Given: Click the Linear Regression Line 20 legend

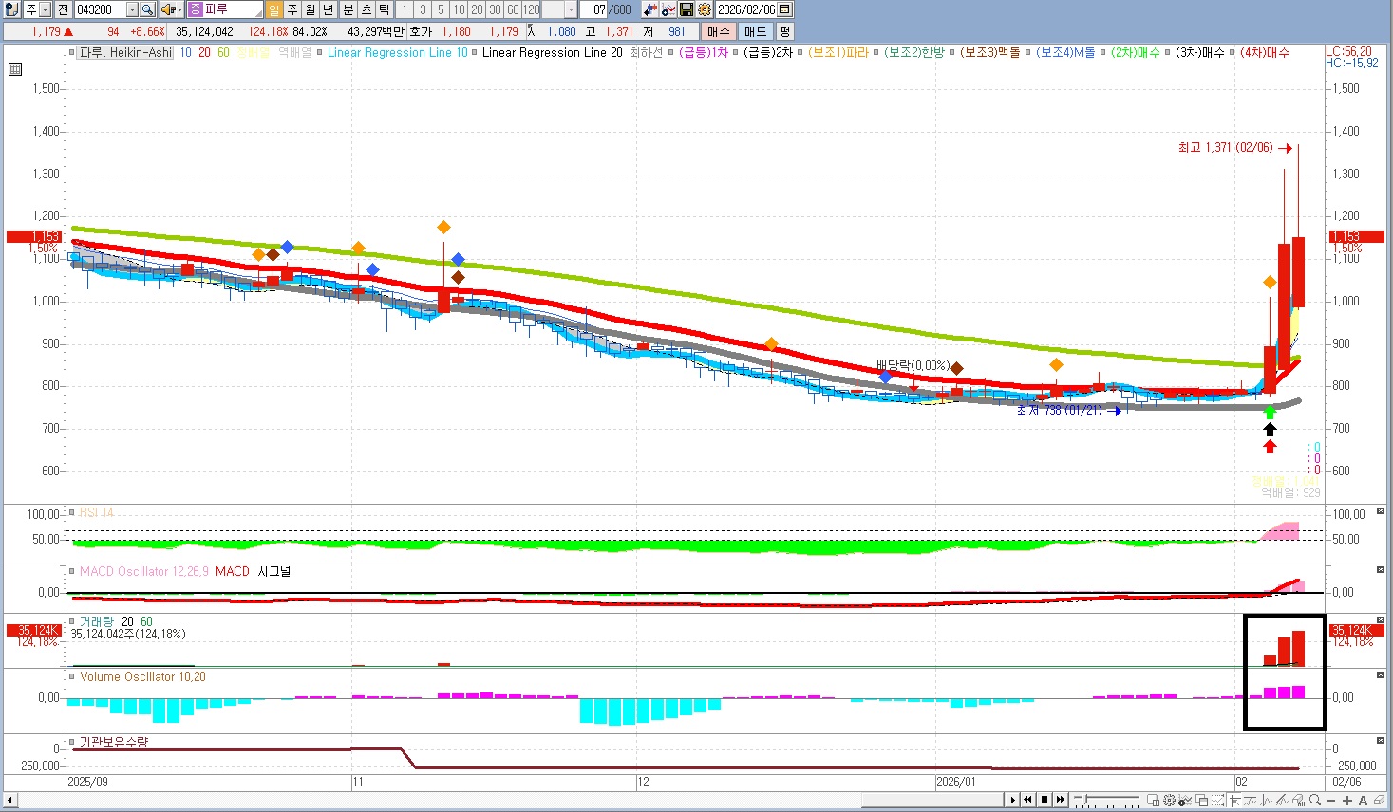Looking at the screenshot, I should (552, 53).
